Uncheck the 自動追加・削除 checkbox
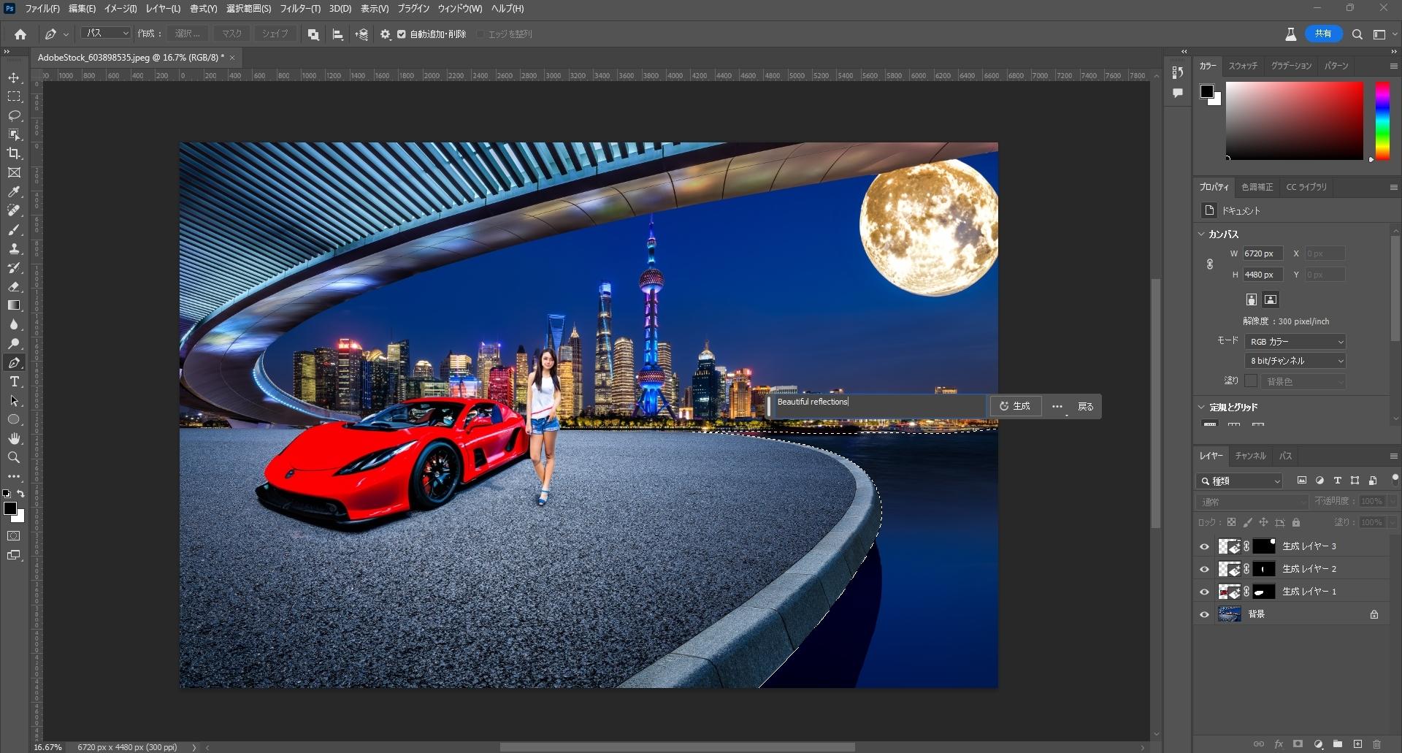The image size is (1402, 753). [401, 34]
